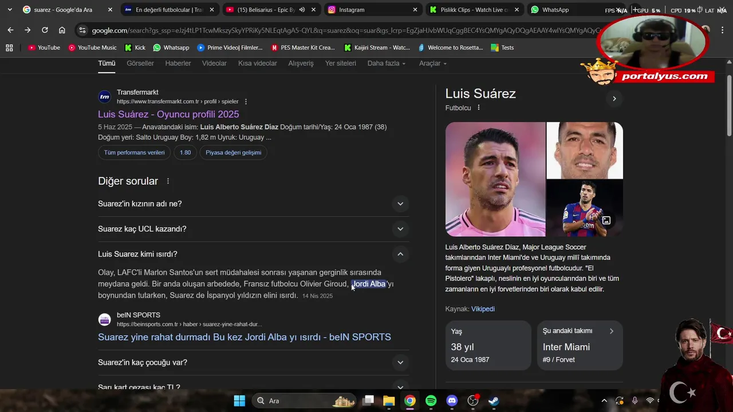Open the YouTube Music bookmark
This screenshot has height=412, width=733.
(x=92, y=47)
